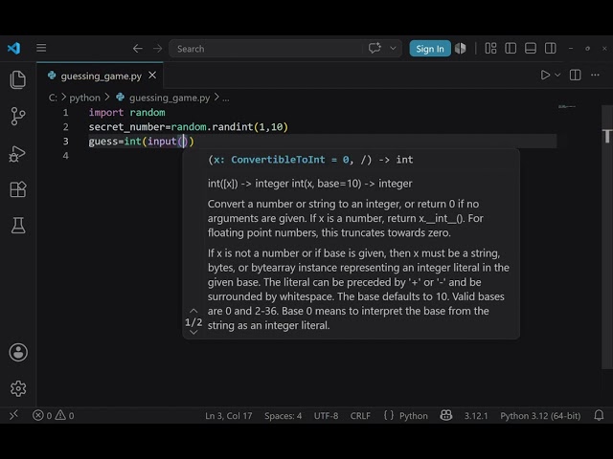The width and height of the screenshot is (613, 459).
Task: Click secret_number on line 2
Action: pos(126,127)
